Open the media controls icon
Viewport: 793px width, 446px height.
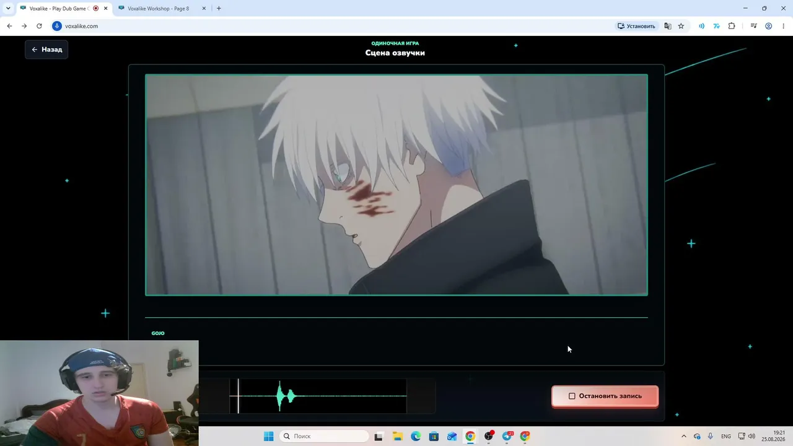(x=753, y=26)
